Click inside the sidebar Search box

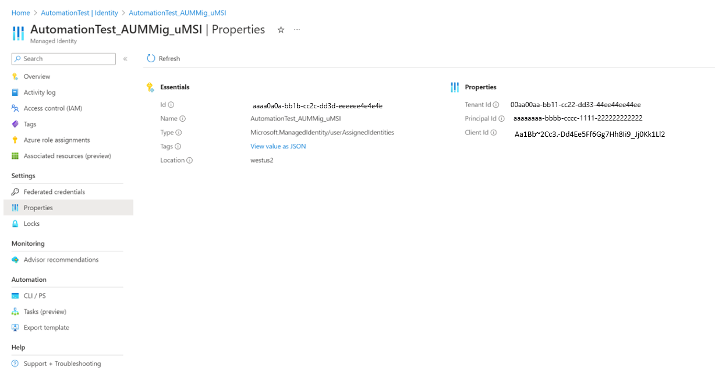tap(63, 58)
